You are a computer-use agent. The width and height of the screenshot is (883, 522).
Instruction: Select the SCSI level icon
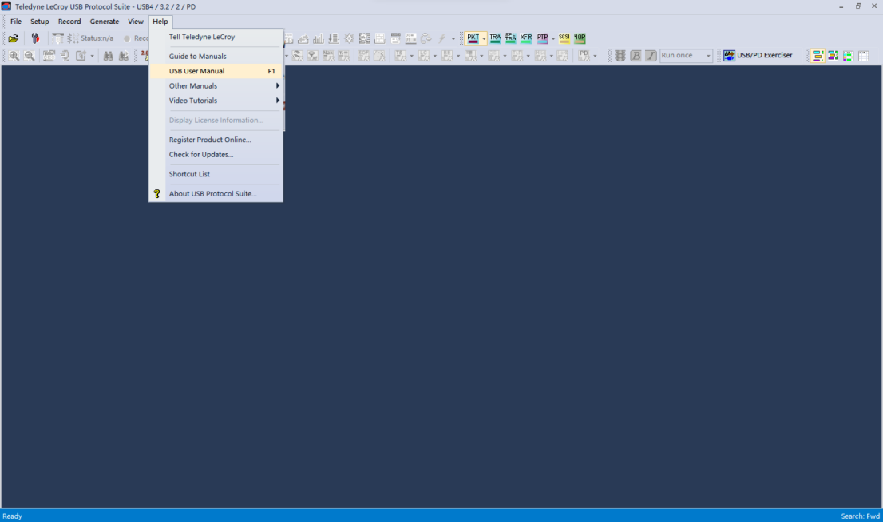564,38
